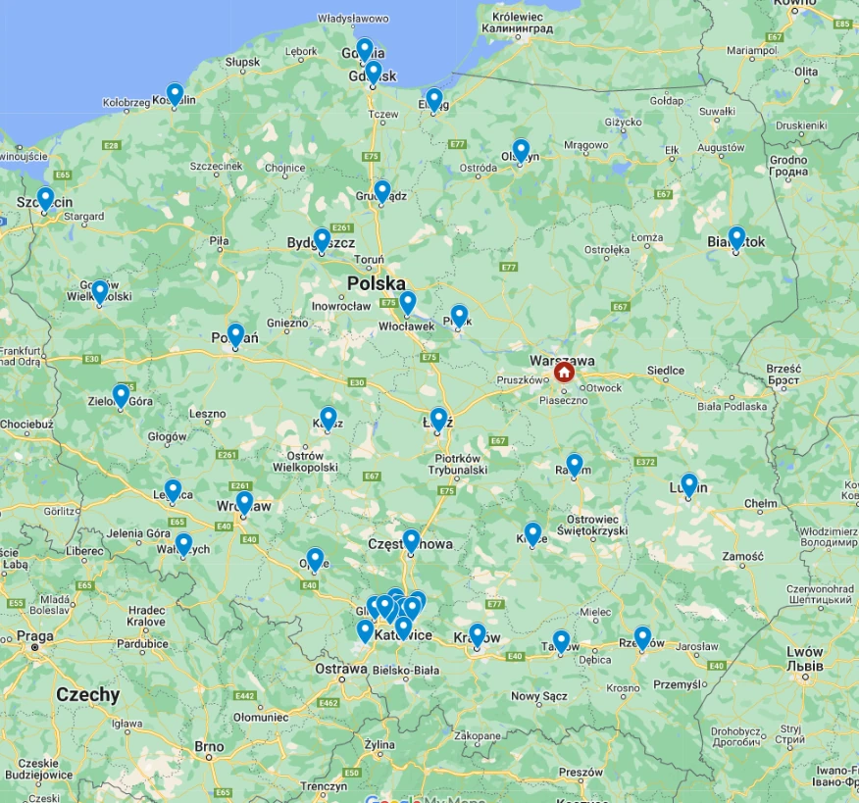Open the Koszalin location marker
This screenshot has width=859, height=803.
(175, 94)
